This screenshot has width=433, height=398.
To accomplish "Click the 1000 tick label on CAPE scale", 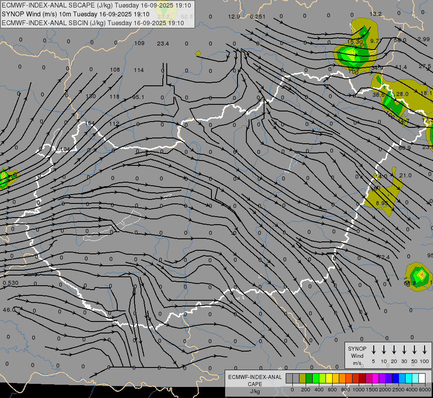I will coord(359,390).
